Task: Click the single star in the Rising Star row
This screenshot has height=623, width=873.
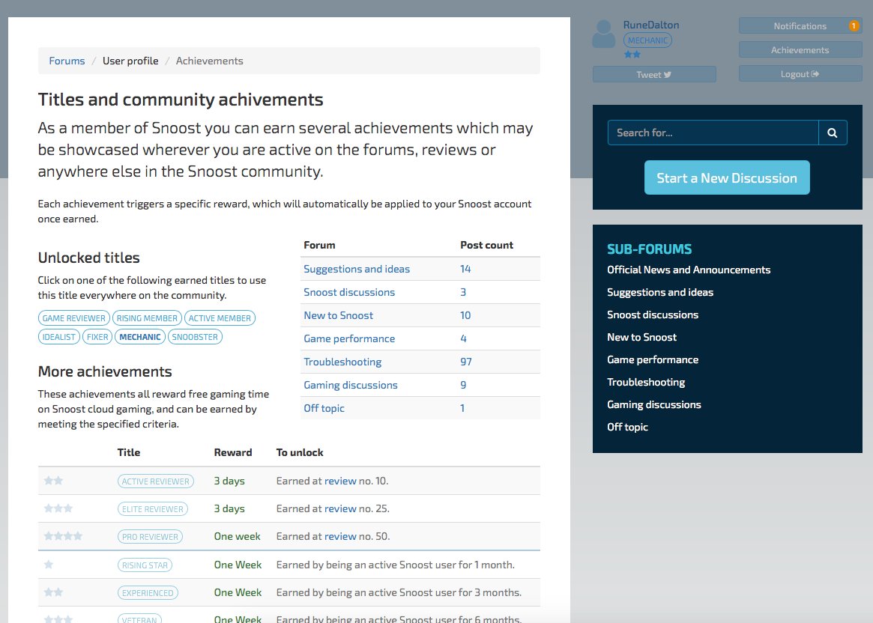Action: pos(49,565)
